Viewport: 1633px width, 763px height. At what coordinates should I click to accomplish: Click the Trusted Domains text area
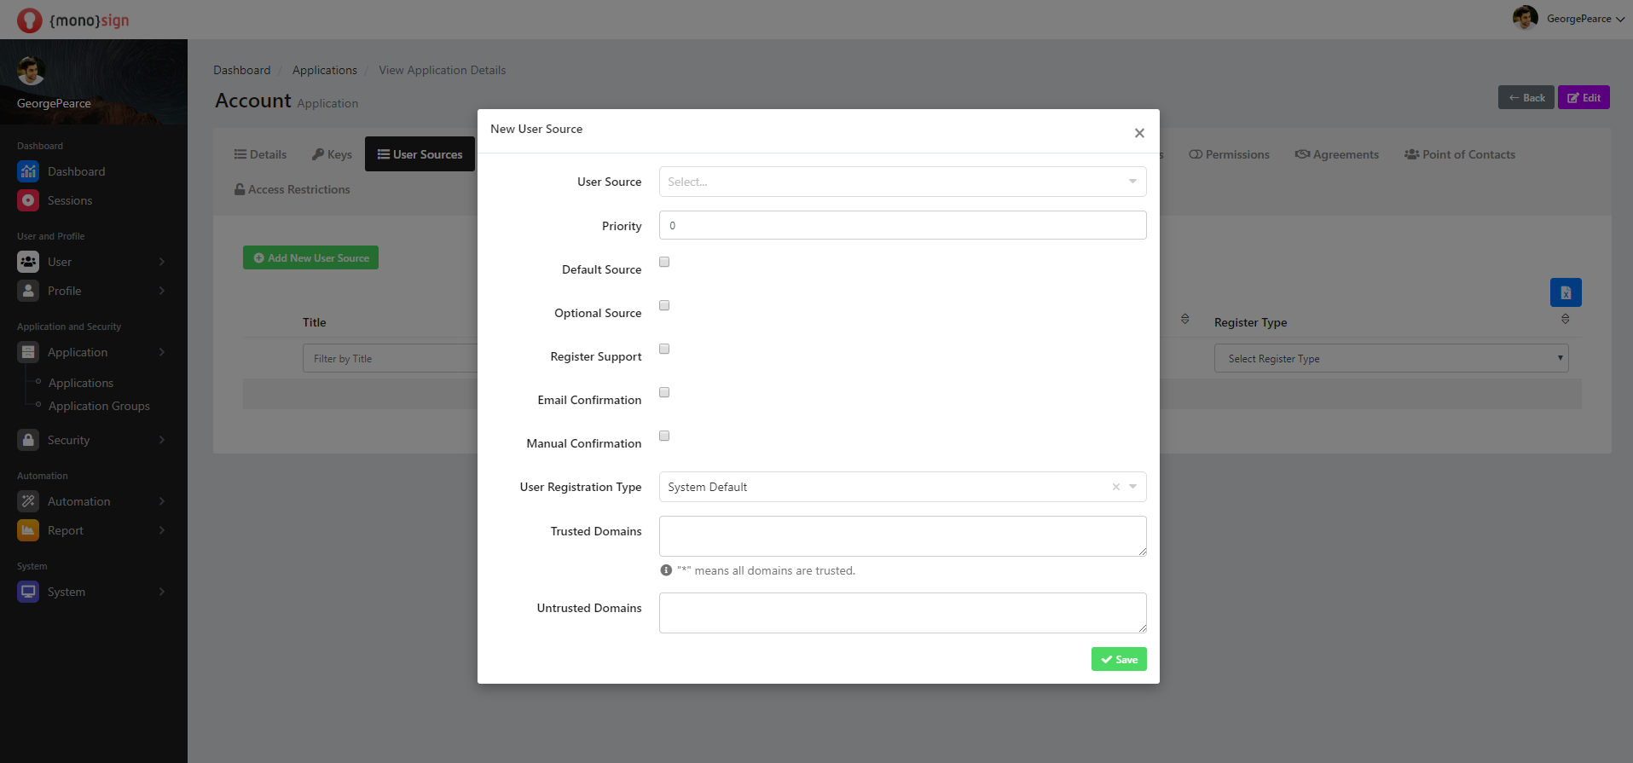(x=902, y=536)
